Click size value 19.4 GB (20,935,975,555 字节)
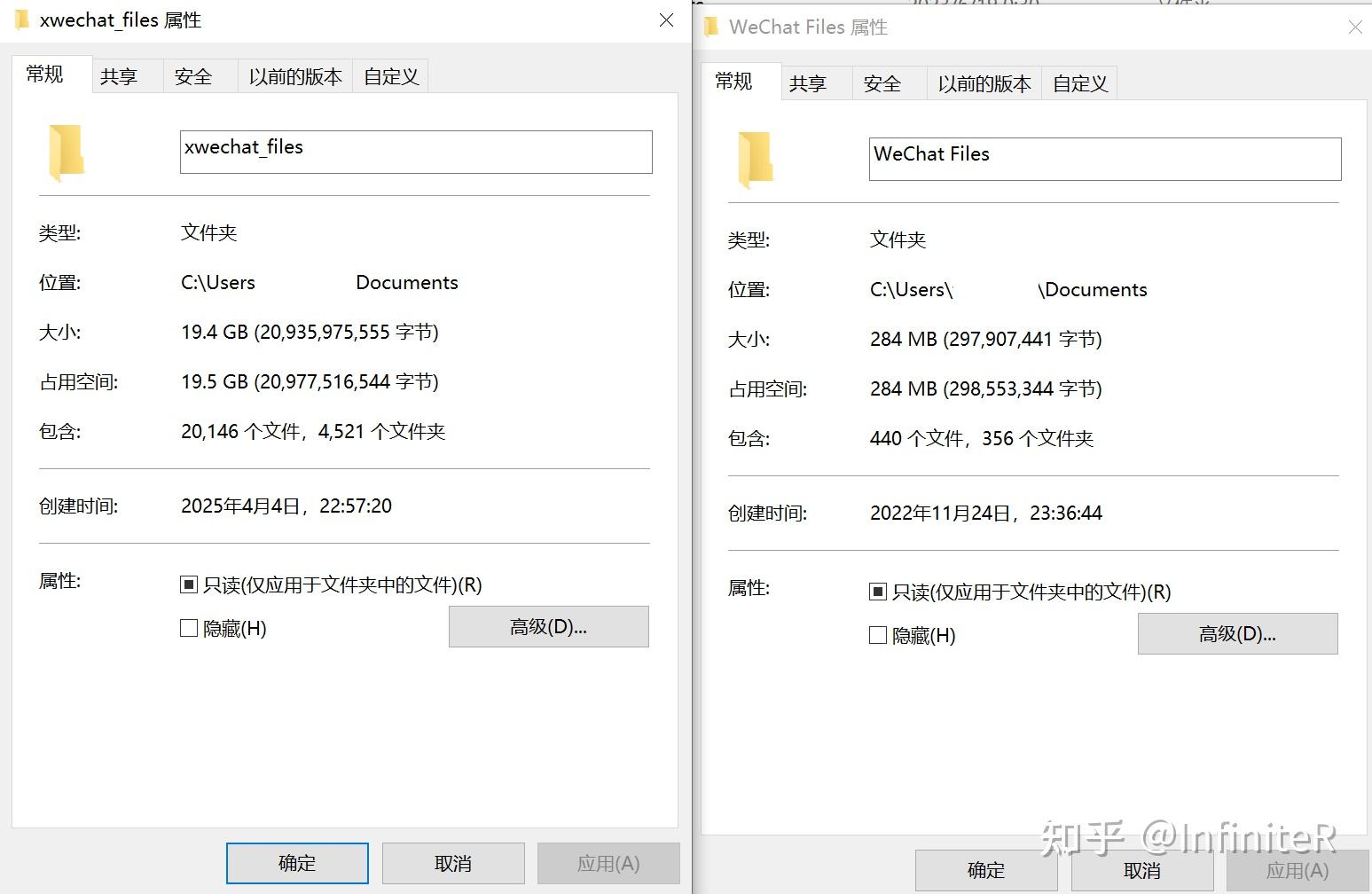 310,333
